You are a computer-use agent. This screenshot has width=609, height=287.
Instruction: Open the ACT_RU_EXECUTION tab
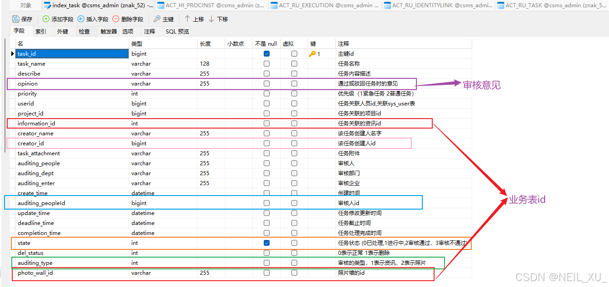coord(325,5)
